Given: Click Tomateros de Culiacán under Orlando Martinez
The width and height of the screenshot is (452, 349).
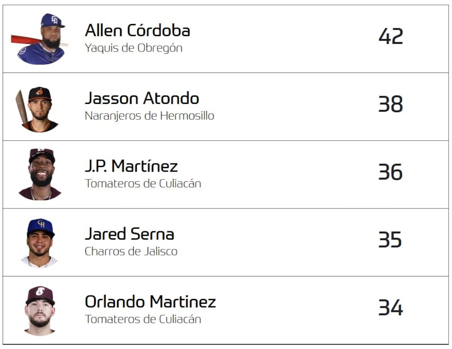Looking at the screenshot, I should [143, 319].
